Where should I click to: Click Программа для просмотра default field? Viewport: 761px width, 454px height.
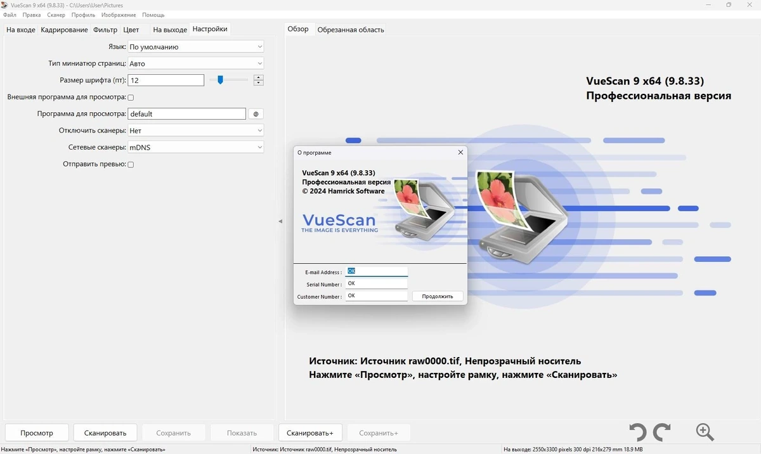(186, 114)
